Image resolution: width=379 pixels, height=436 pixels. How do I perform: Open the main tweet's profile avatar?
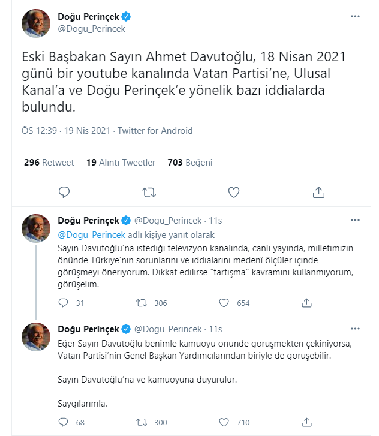(36, 23)
